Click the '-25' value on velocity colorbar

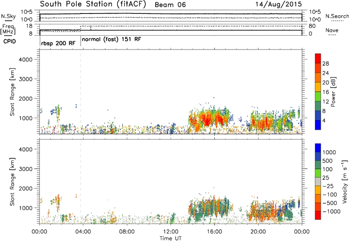coord(328,186)
